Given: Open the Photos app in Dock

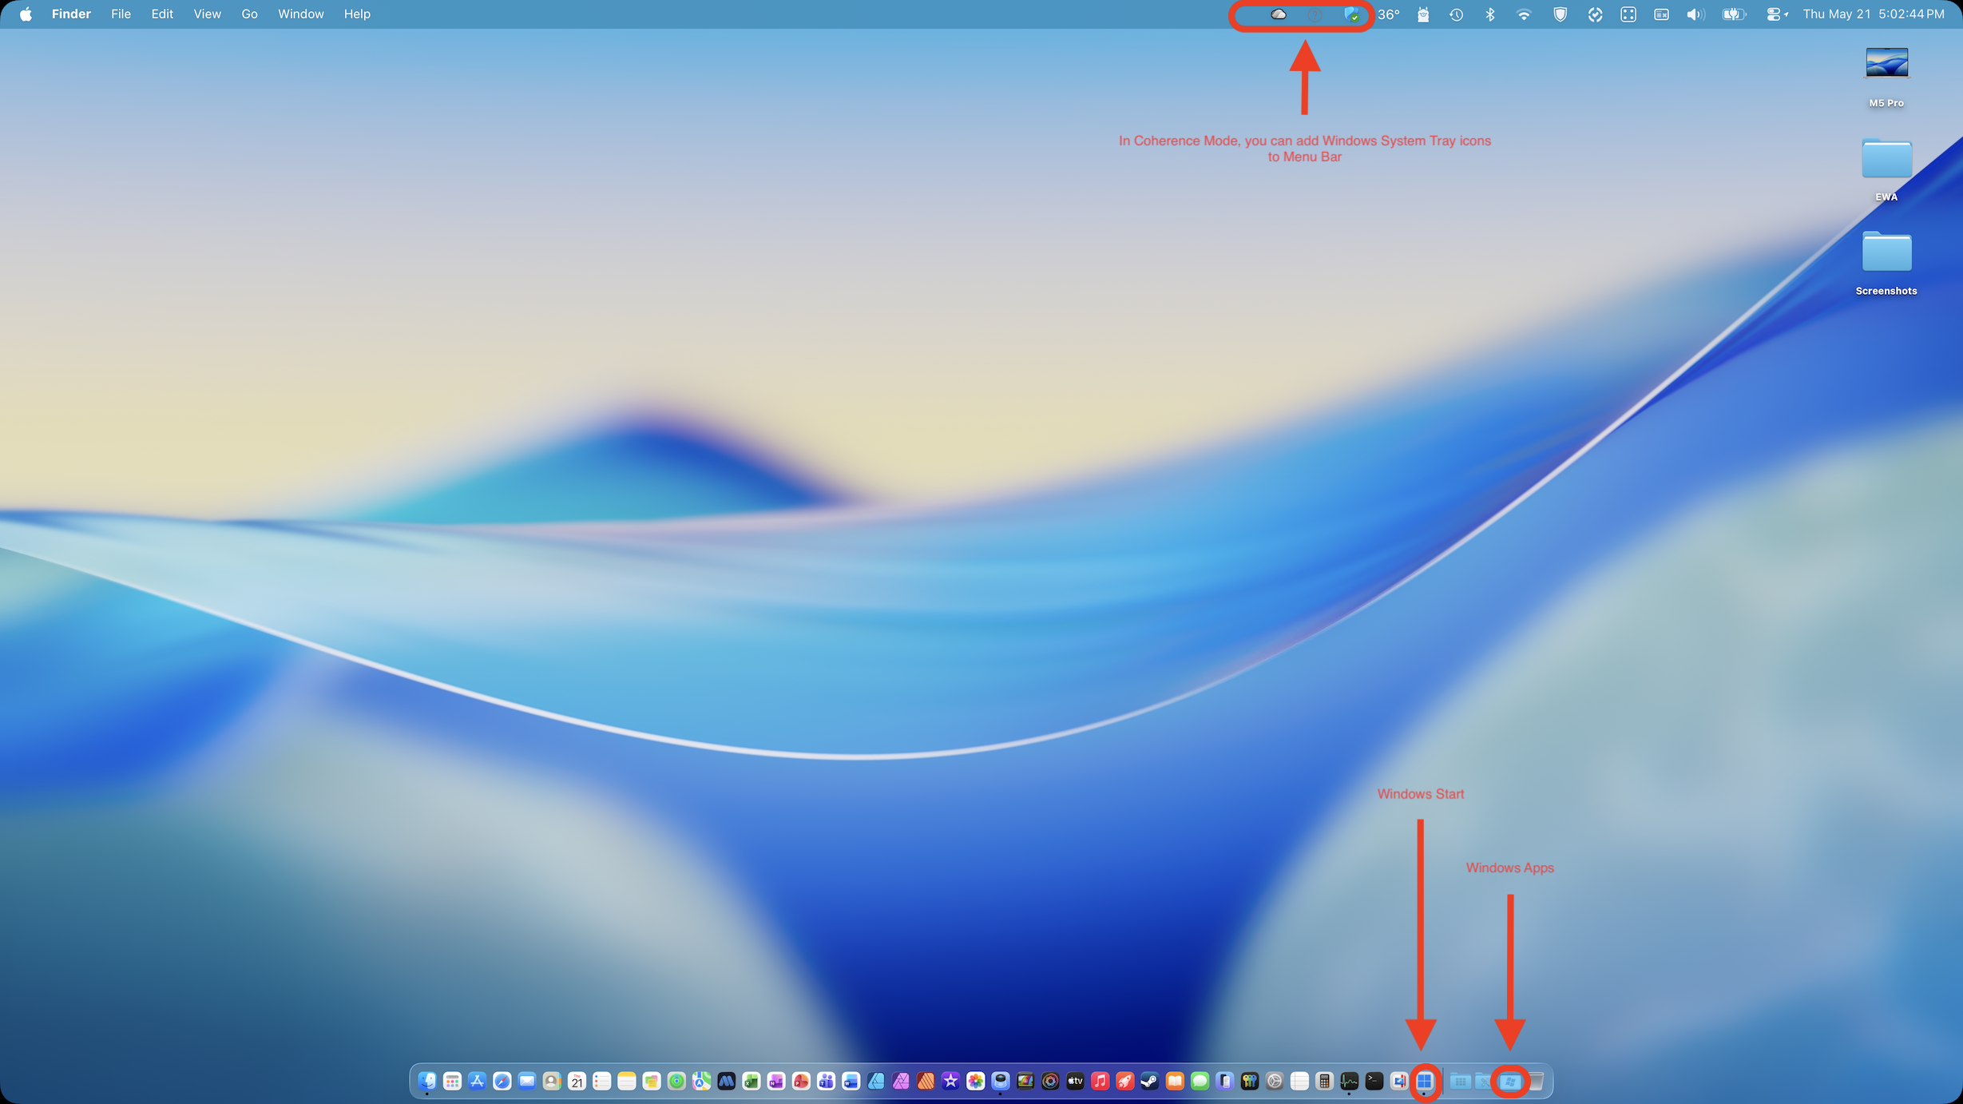Looking at the screenshot, I should (x=976, y=1081).
